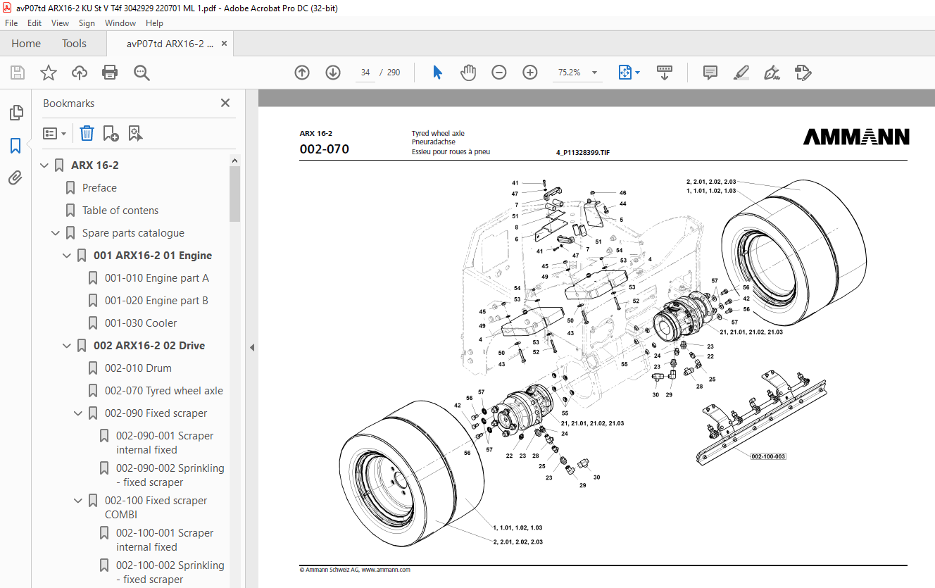Click the 002-100-003 reference label in drawing
Image resolution: width=935 pixels, height=588 pixels.
tap(768, 456)
